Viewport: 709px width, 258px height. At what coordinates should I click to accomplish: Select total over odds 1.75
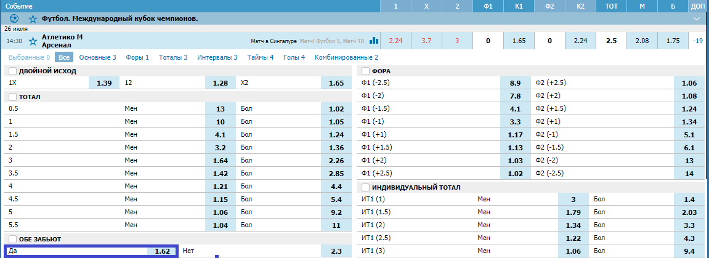pos(673,41)
